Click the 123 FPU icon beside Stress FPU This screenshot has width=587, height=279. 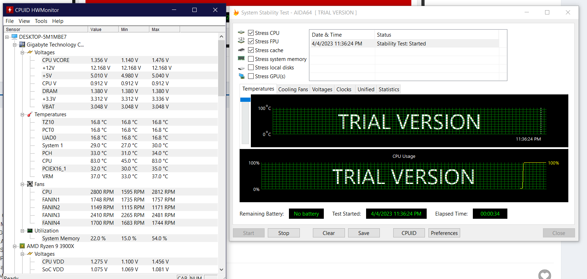(x=241, y=41)
